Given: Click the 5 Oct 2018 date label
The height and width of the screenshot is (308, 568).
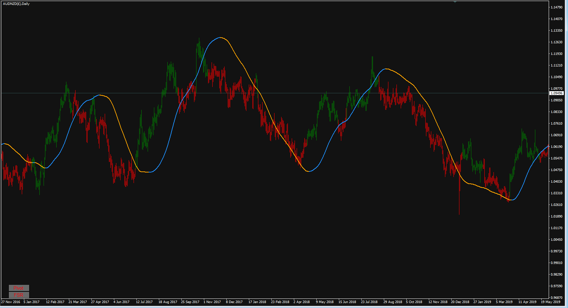Looking at the screenshot, I should coord(414,302).
